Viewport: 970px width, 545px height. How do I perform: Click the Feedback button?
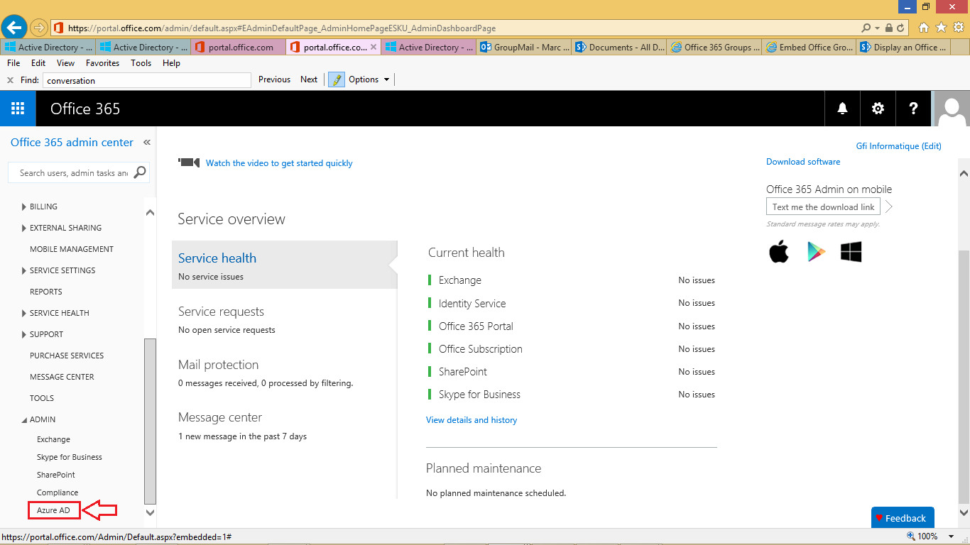coord(903,518)
